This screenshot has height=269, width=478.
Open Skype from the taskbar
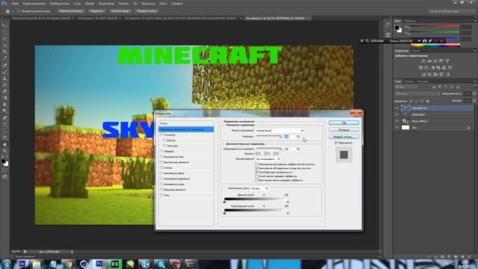(x=161, y=264)
